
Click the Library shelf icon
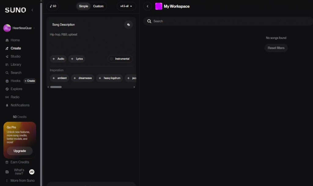tap(7, 65)
